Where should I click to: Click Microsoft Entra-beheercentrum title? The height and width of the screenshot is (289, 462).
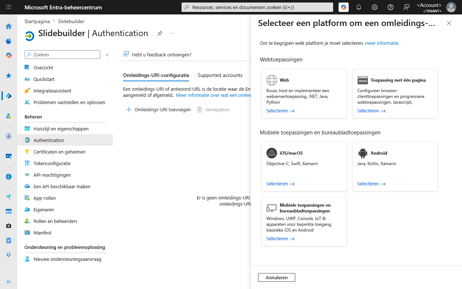(x=63, y=7)
